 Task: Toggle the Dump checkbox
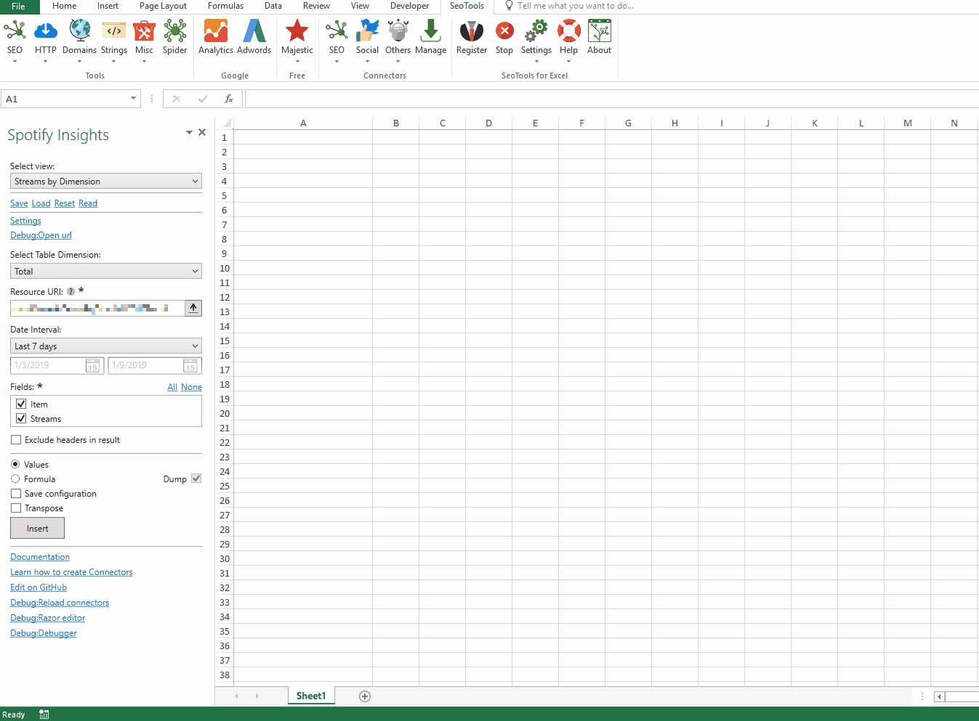click(196, 478)
